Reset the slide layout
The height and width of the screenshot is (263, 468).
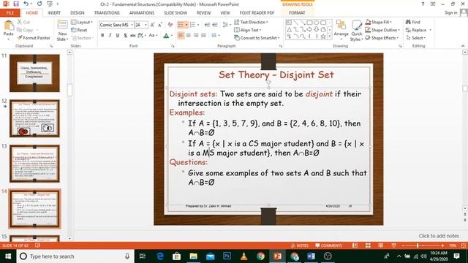pos(79,30)
